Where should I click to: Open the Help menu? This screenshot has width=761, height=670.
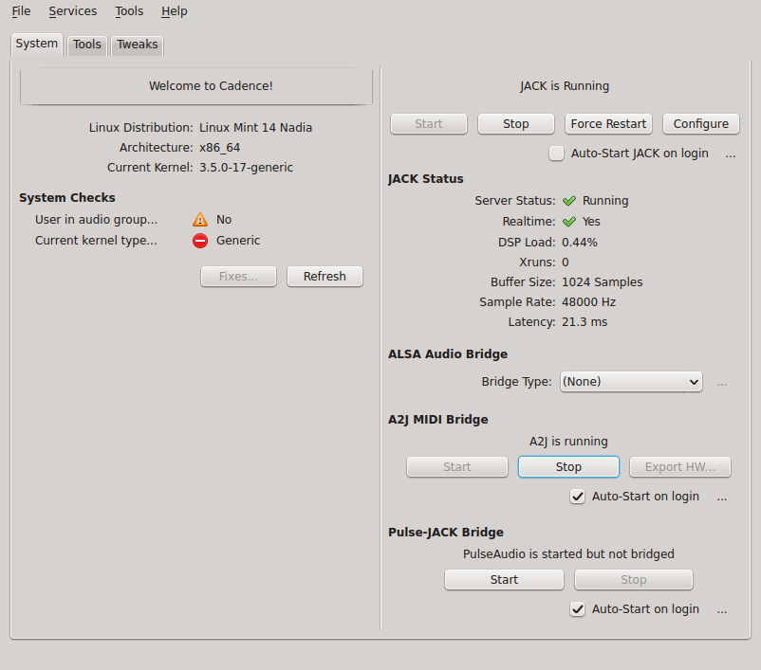click(x=175, y=11)
